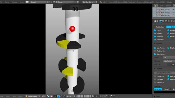Toggle the 3D manipulator widget icon
The height and width of the screenshot is (98, 175).
pyautogui.click(x=56, y=96)
